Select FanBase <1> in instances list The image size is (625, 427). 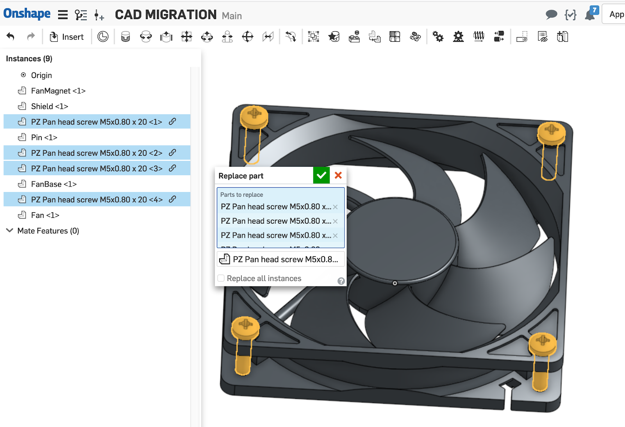pyautogui.click(x=54, y=184)
